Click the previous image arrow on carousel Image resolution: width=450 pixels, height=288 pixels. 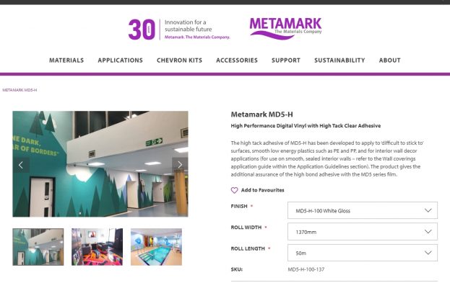pos(21,165)
